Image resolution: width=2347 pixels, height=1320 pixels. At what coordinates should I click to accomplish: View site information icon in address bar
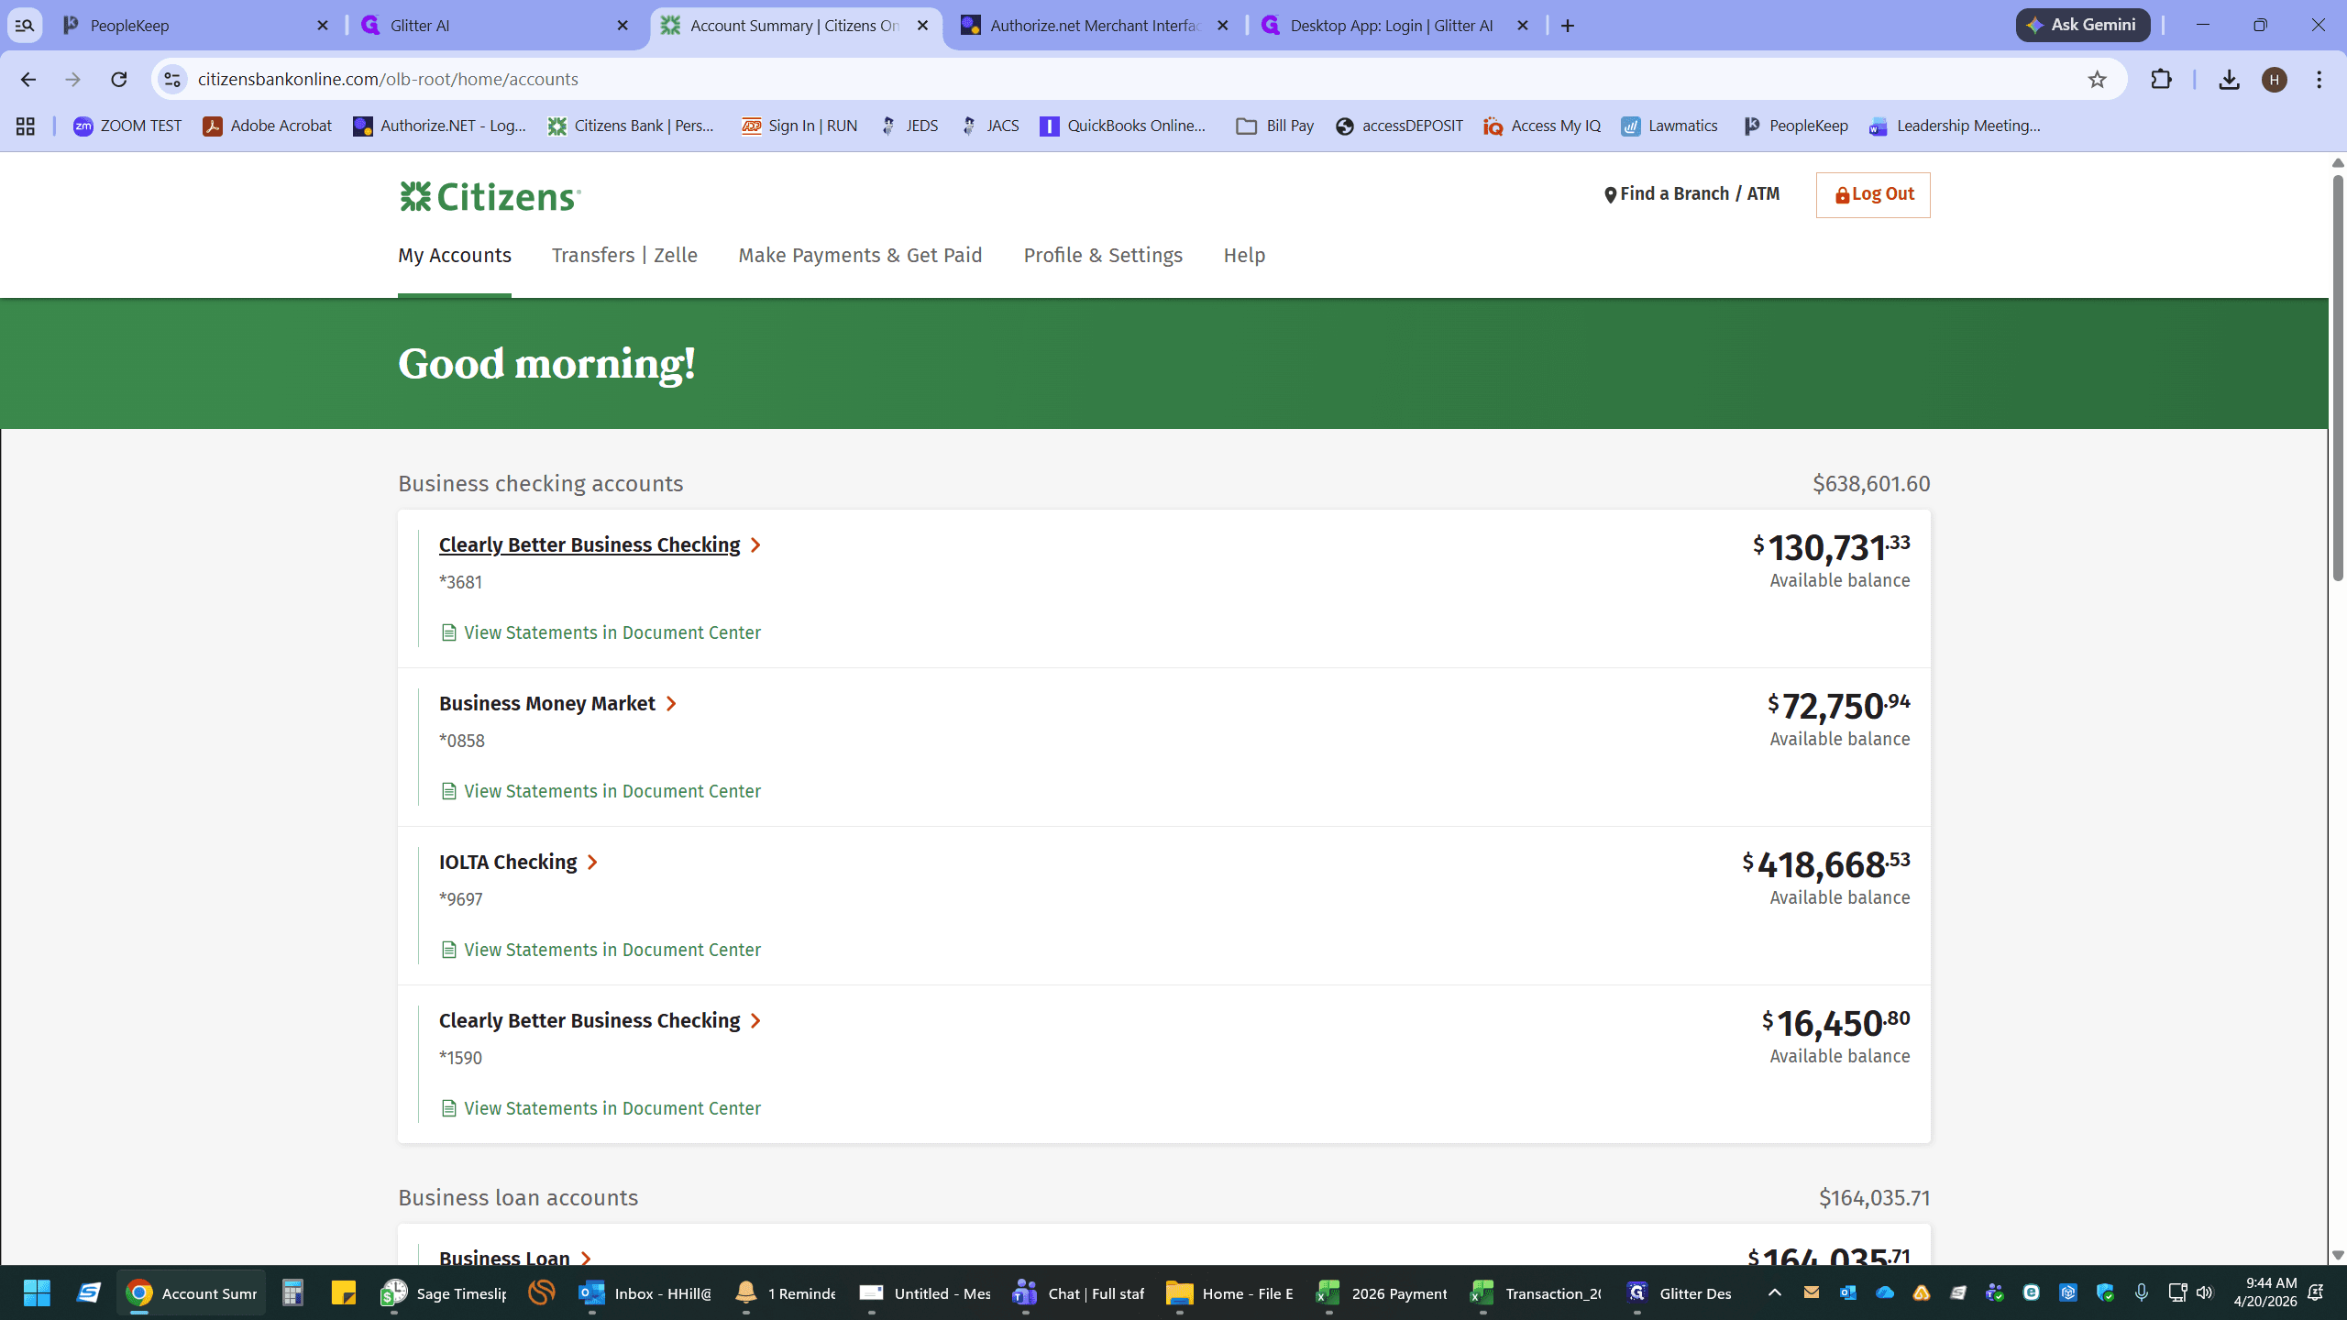pyautogui.click(x=172, y=80)
